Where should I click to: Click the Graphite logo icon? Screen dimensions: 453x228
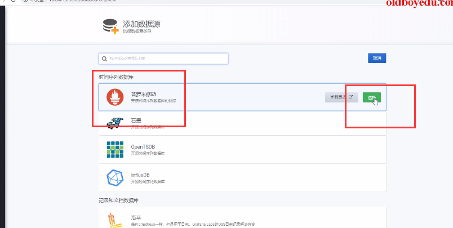(115, 123)
